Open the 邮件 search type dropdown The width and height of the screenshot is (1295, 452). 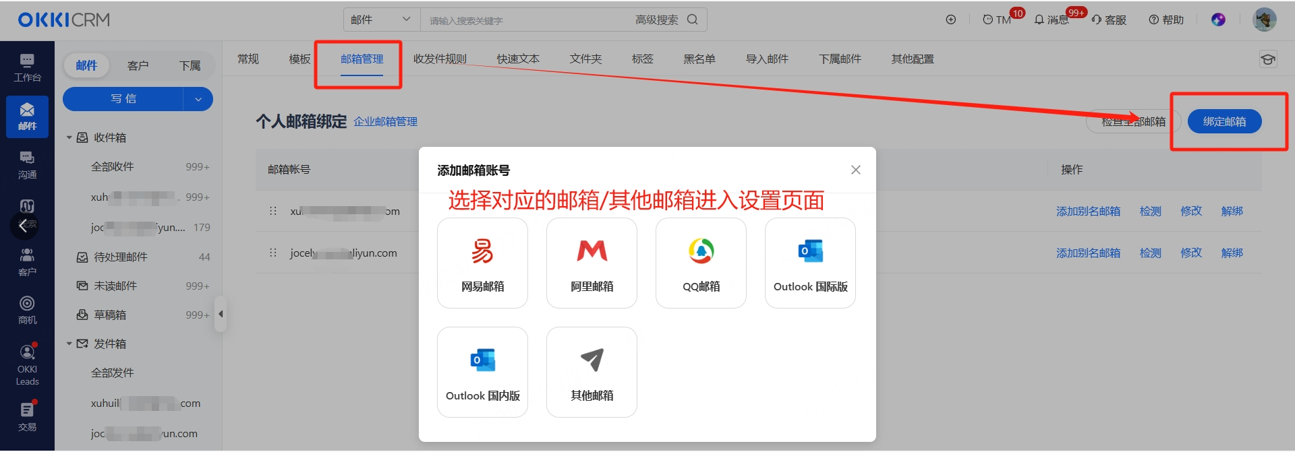coord(381,20)
